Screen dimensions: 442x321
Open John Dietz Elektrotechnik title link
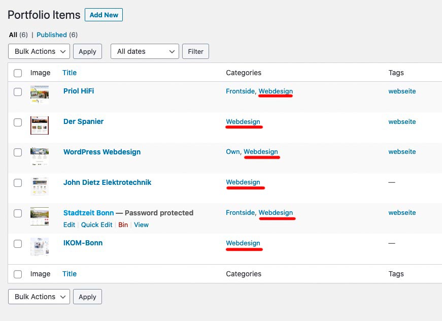pyautogui.click(x=108, y=182)
